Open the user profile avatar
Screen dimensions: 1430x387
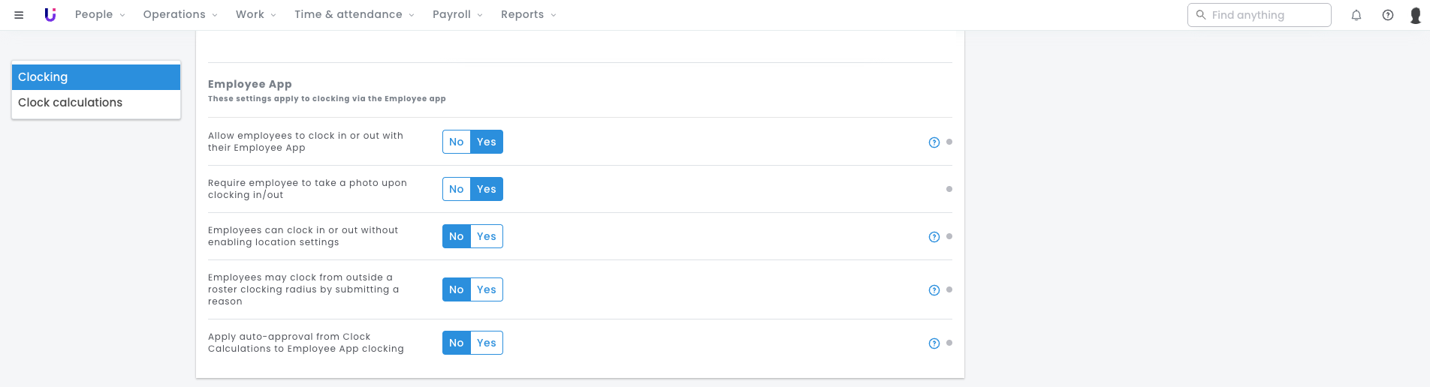tap(1416, 15)
